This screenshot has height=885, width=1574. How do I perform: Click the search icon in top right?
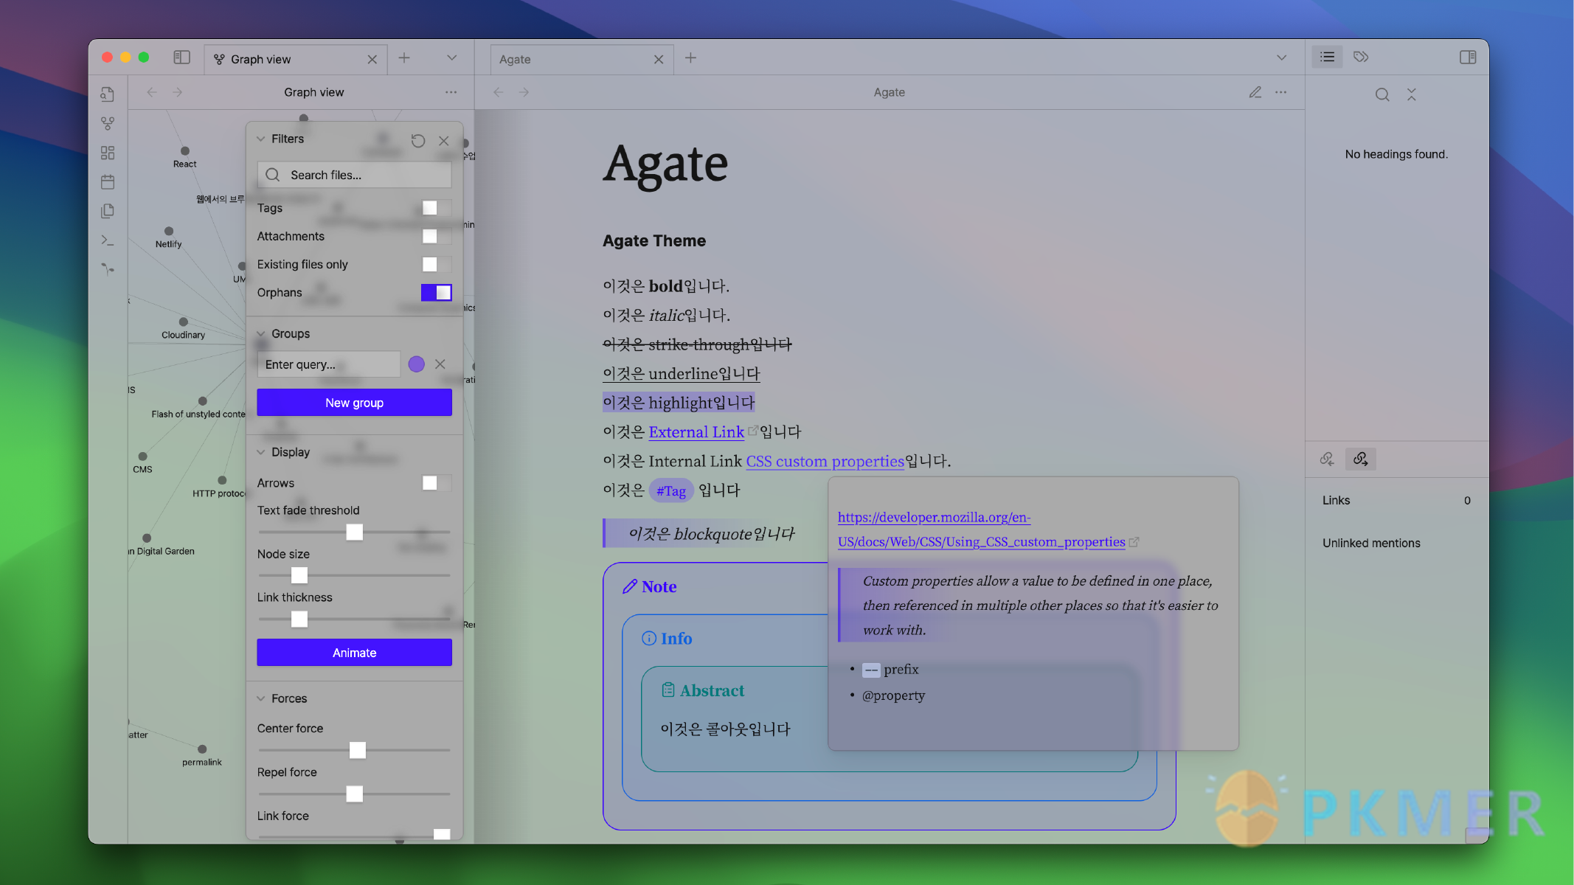tap(1381, 95)
